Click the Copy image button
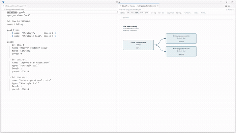 point(170,13)
